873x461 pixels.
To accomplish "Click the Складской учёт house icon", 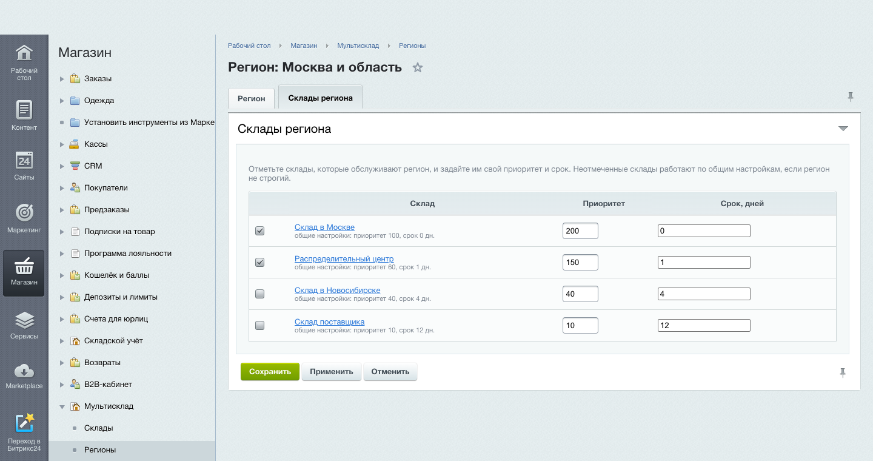I will (75, 341).
